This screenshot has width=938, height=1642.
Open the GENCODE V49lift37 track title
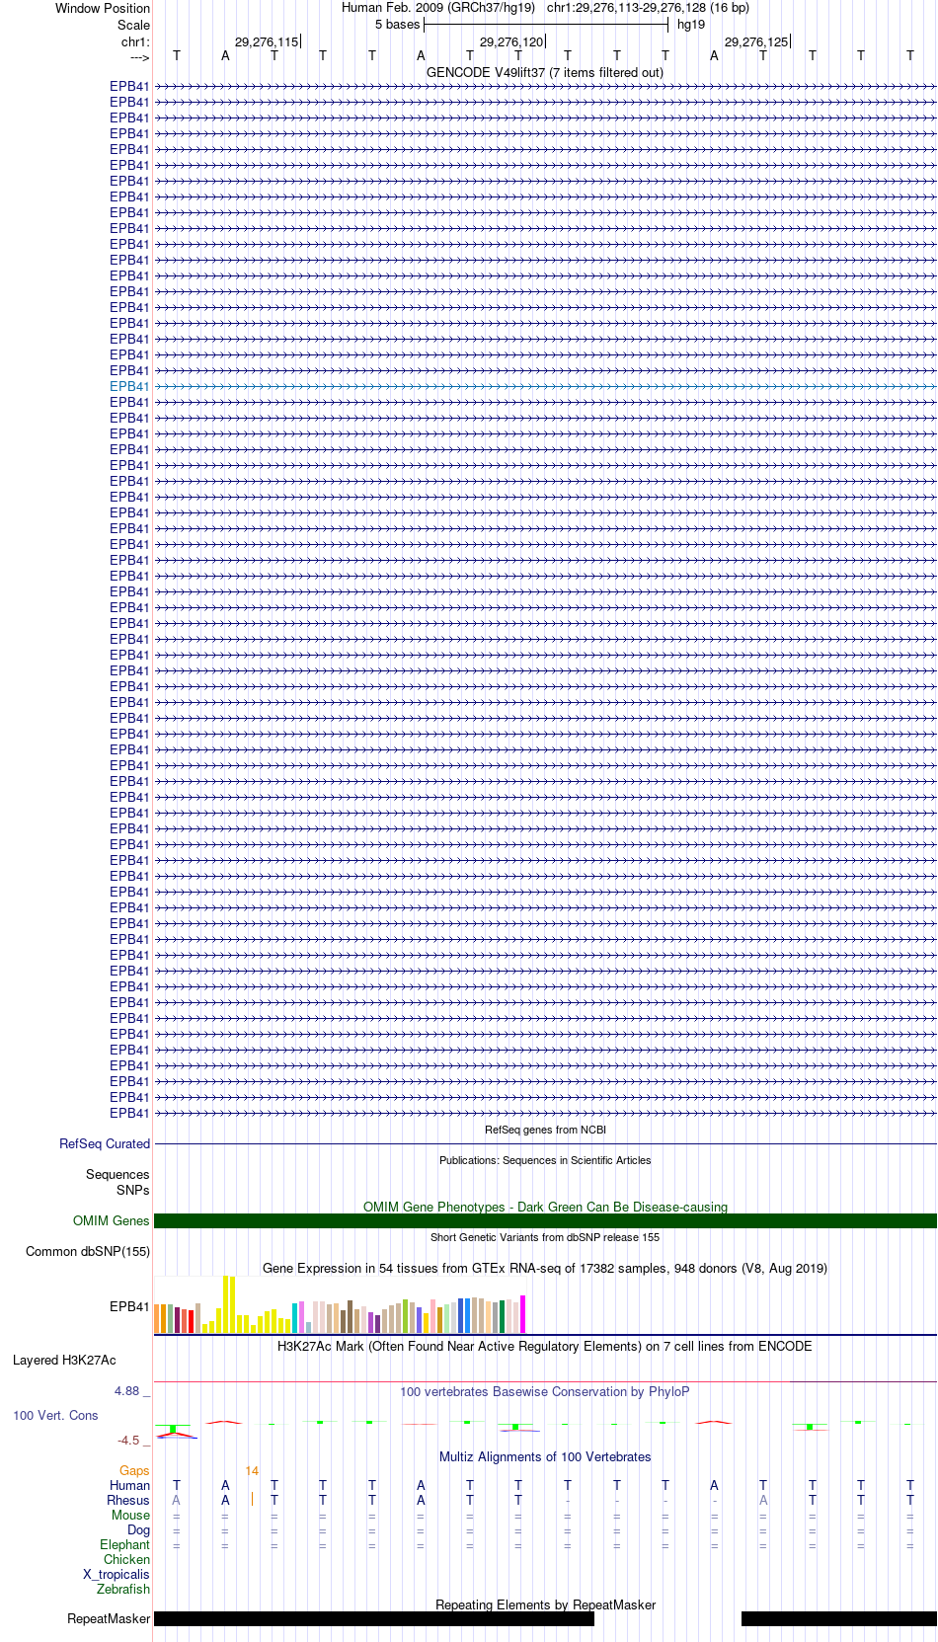(545, 72)
